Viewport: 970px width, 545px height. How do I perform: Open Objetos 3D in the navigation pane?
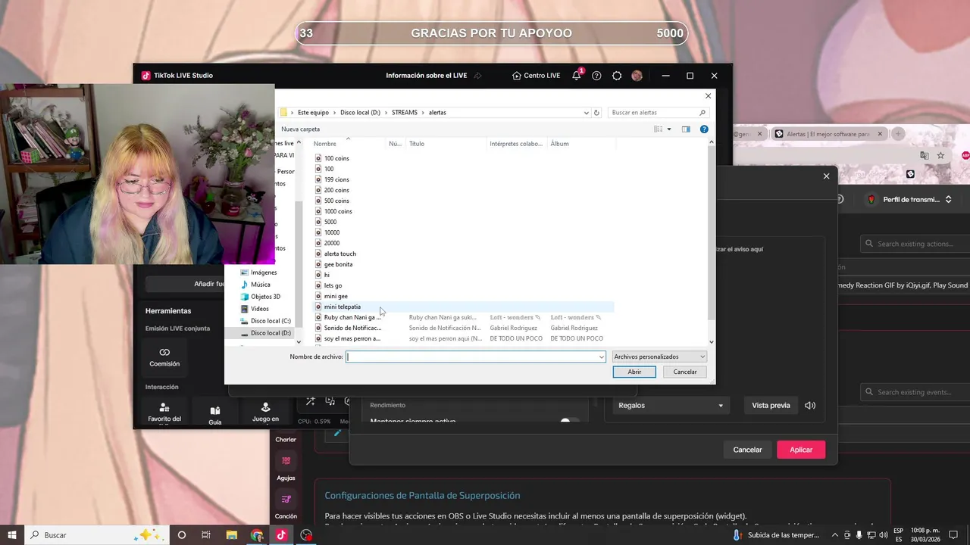pos(265,297)
